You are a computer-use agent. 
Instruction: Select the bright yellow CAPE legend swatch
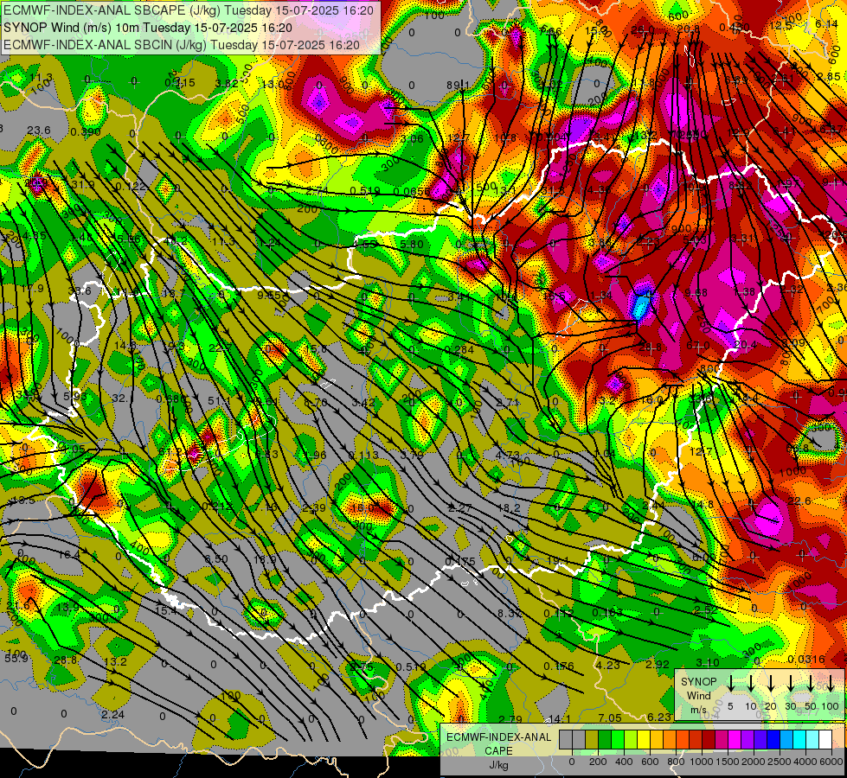click(x=644, y=740)
